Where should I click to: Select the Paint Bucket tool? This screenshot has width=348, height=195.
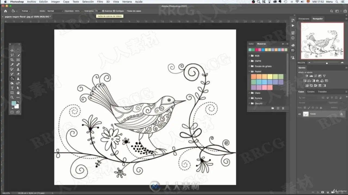click(12, 79)
